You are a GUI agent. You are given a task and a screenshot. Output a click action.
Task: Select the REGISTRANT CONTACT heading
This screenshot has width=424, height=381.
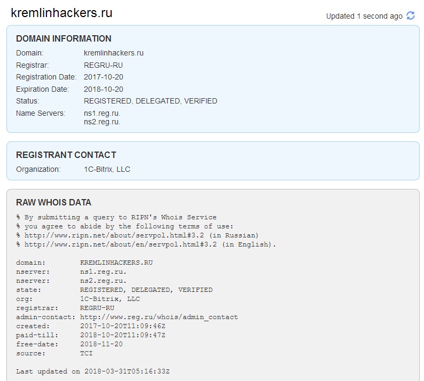pos(66,155)
